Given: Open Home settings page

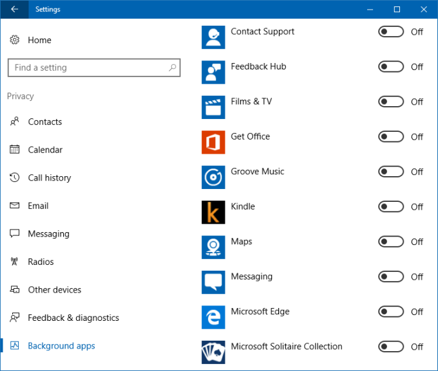Looking at the screenshot, I should click(39, 40).
